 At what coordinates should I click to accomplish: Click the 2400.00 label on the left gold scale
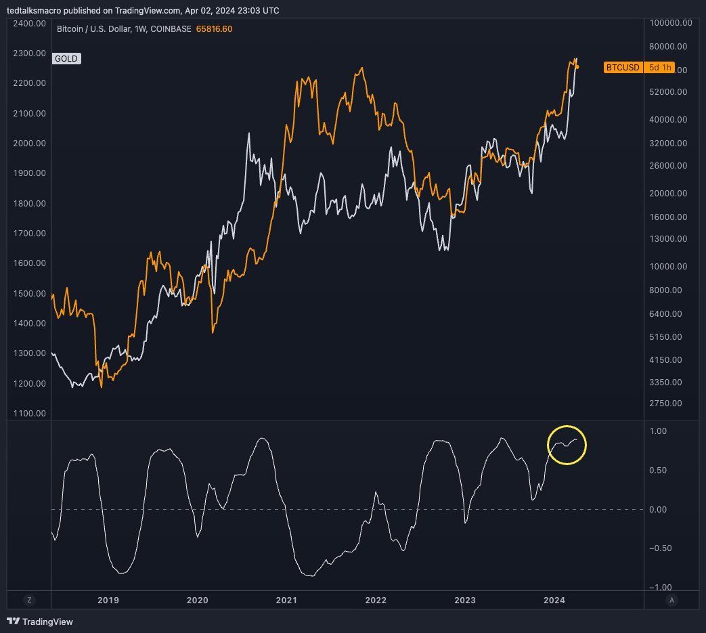click(29, 24)
